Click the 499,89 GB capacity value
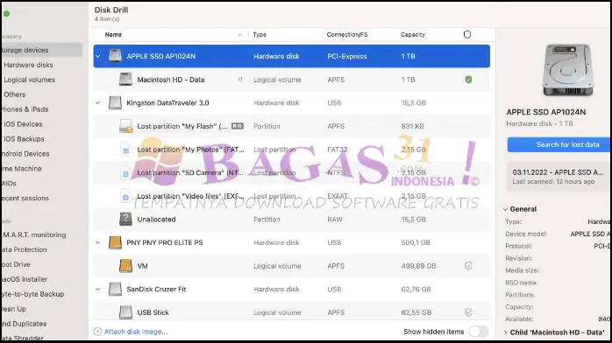The height and width of the screenshot is (343, 612). pyautogui.click(x=418, y=266)
